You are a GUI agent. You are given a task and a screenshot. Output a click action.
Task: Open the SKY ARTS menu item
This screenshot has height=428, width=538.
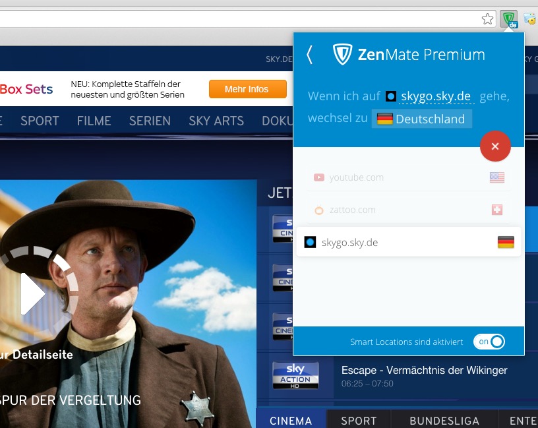216,121
